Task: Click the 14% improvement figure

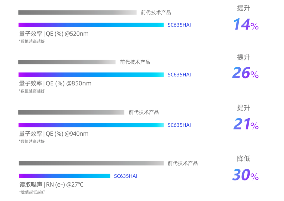Action: [246, 24]
